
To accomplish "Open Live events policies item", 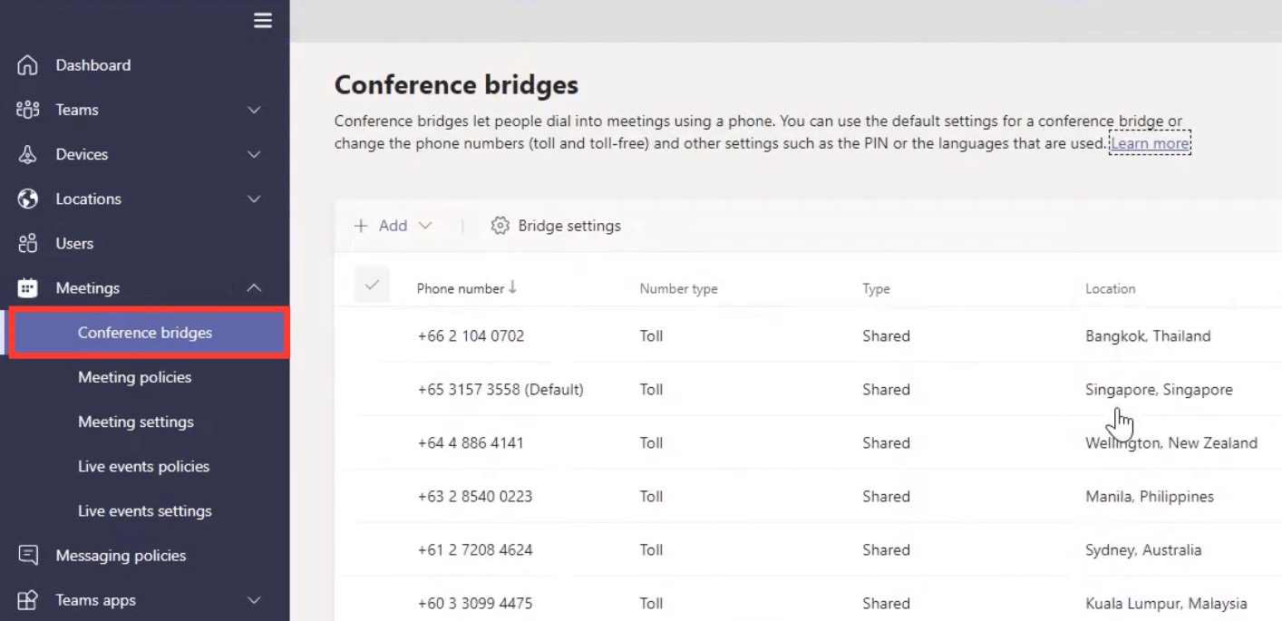I will tap(143, 466).
